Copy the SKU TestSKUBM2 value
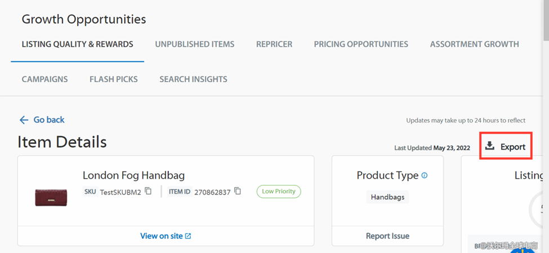This screenshot has width=549, height=253. click(x=148, y=191)
